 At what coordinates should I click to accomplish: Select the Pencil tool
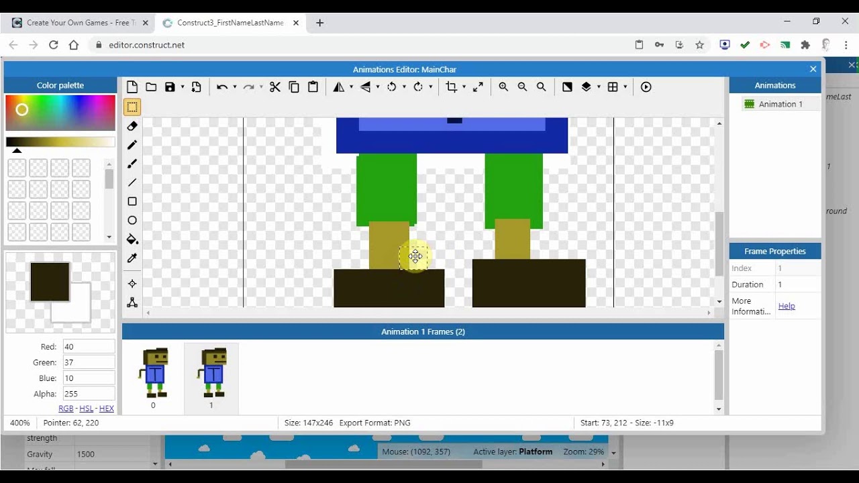(x=132, y=145)
